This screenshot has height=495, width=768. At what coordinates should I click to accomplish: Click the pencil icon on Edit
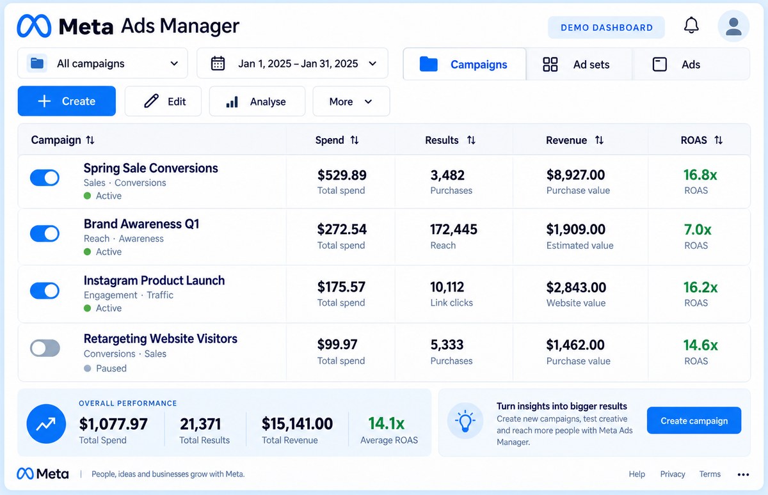tap(151, 101)
